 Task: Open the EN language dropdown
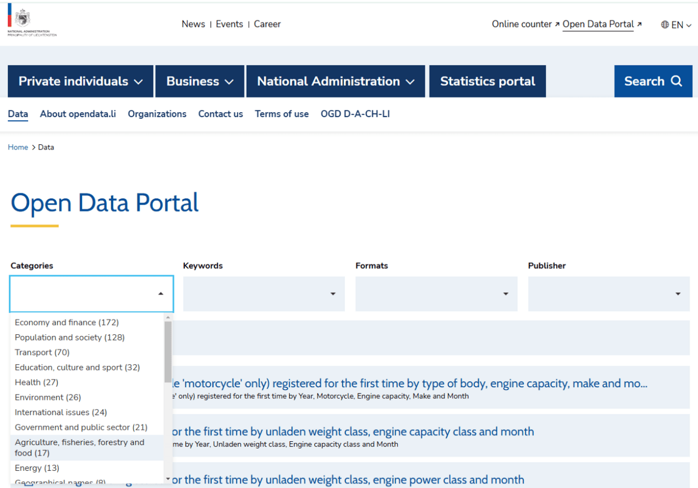coord(676,25)
